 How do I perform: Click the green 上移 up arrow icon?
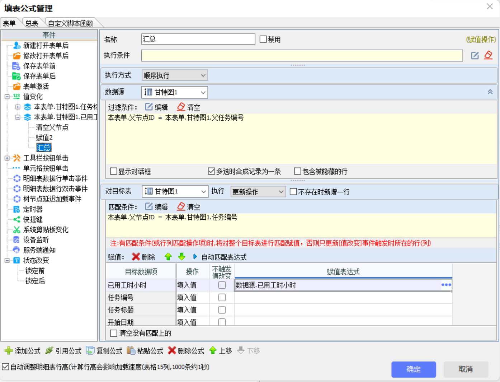[213, 350]
